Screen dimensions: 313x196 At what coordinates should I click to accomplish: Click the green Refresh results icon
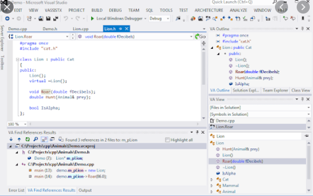coord(28,140)
